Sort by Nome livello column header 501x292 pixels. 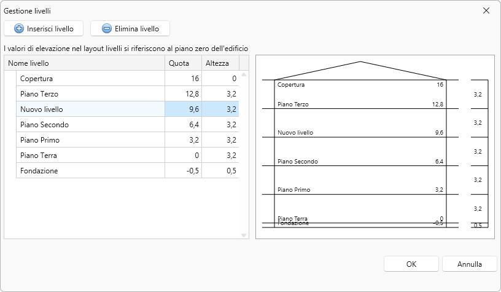click(85, 63)
